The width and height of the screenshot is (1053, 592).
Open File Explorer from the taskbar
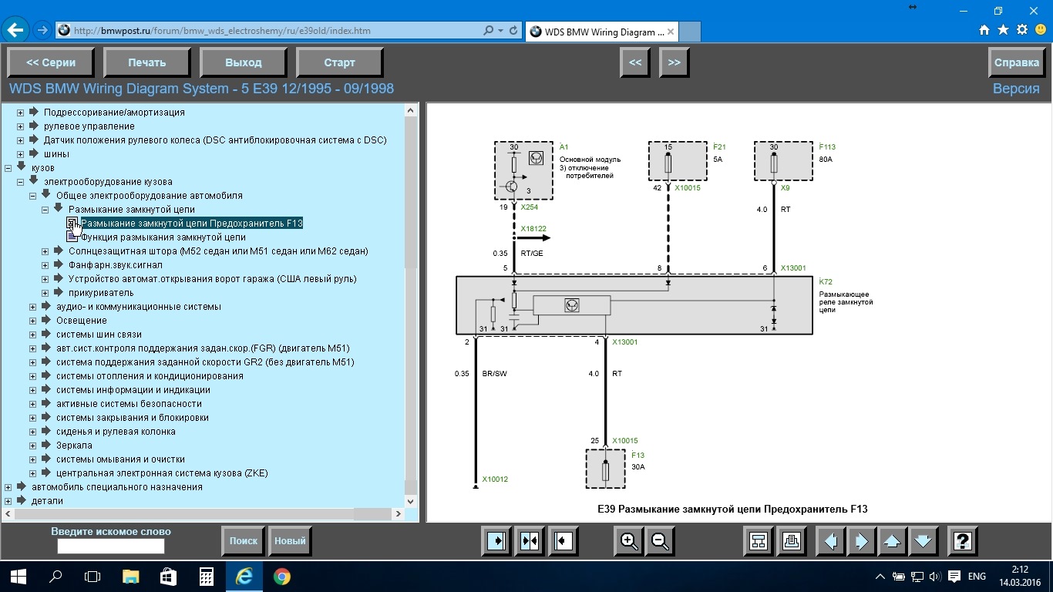(x=130, y=577)
